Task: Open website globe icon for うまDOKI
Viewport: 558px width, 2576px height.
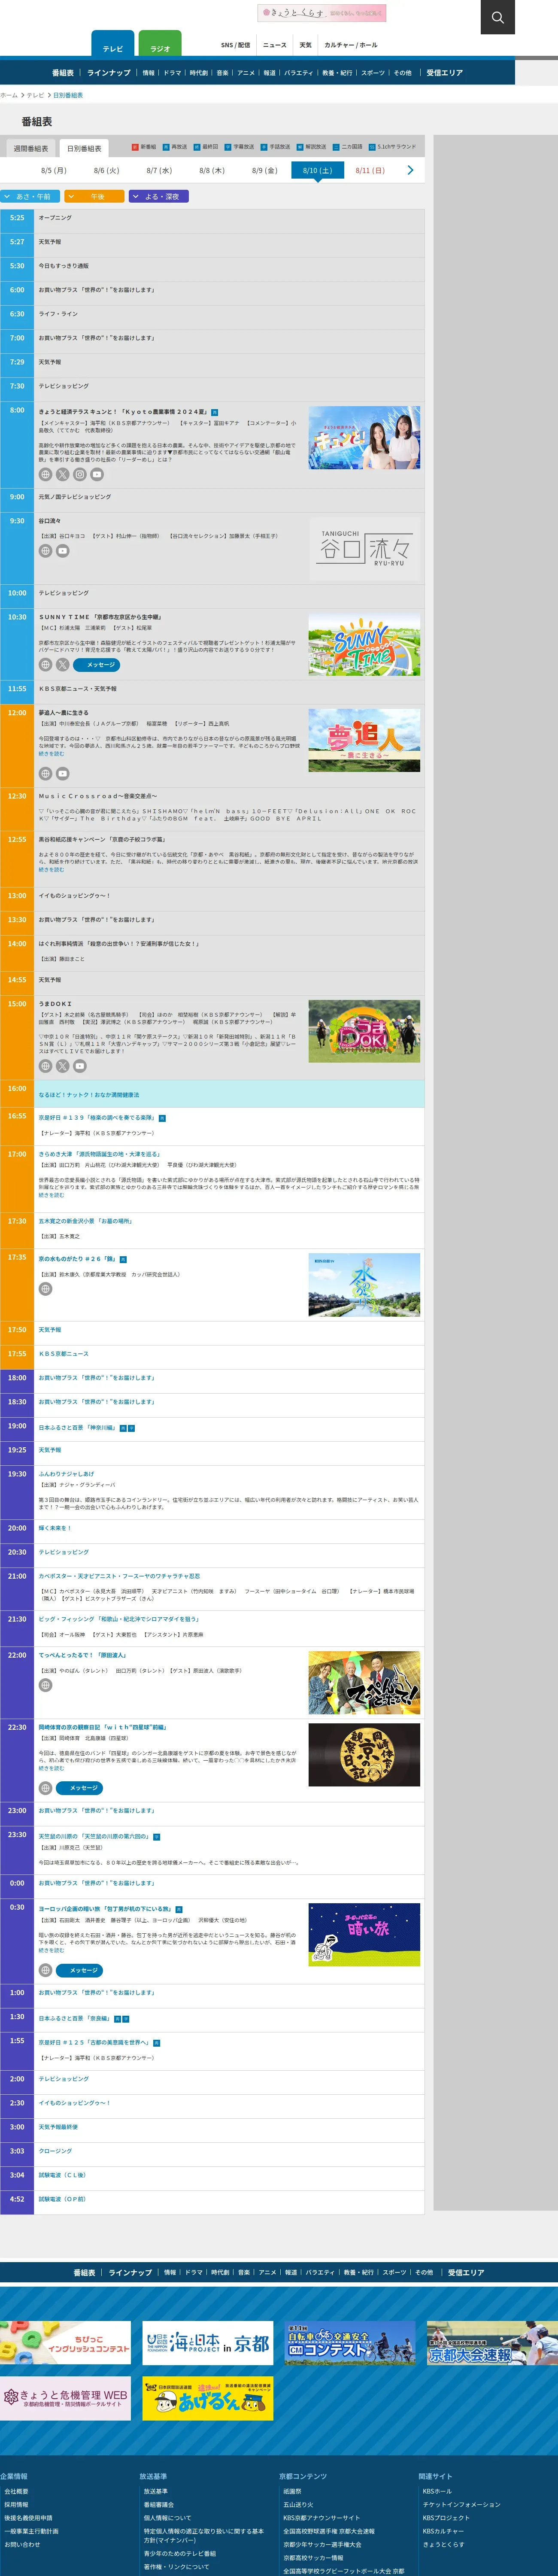Action: pos(45,1066)
